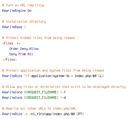Click the [L] flag in RewriteRule
The height and width of the screenshot is (119, 128).
tap(101, 76)
